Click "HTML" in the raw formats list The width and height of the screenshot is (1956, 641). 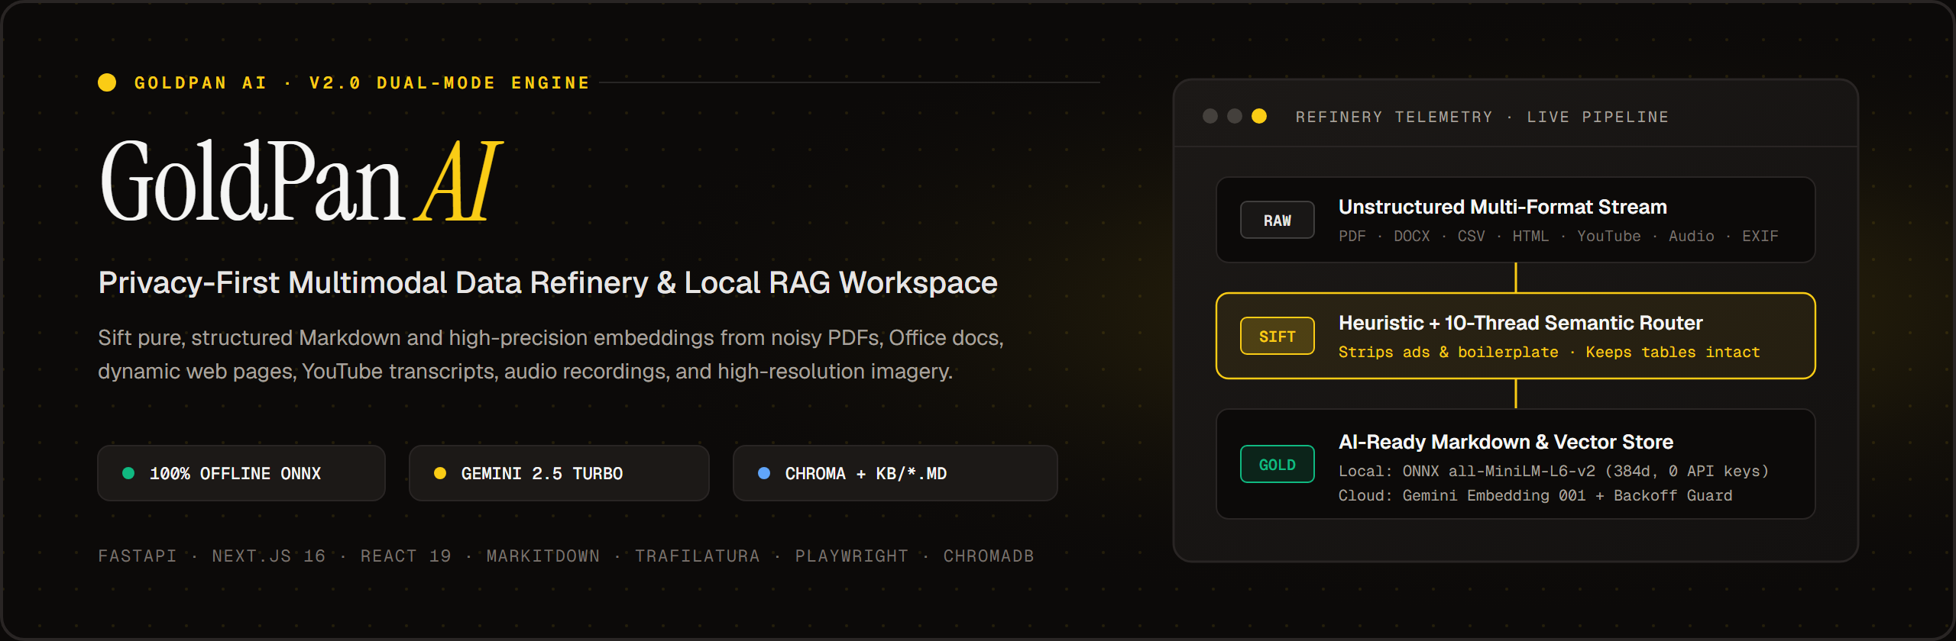[1531, 237]
